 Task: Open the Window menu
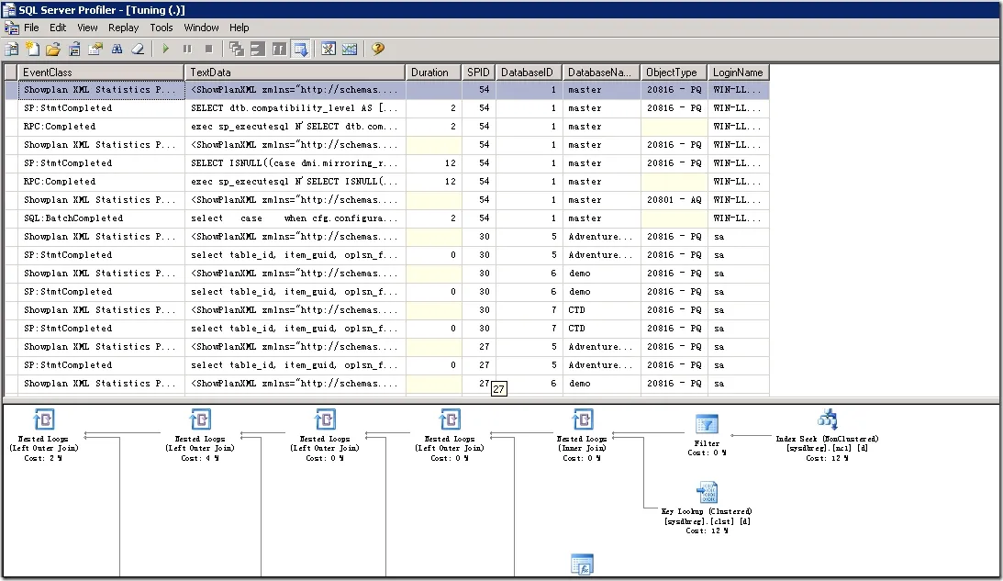[201, 28]
